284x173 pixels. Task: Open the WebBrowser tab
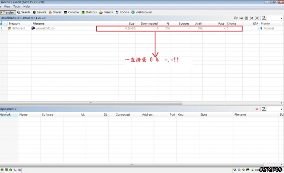142,12
